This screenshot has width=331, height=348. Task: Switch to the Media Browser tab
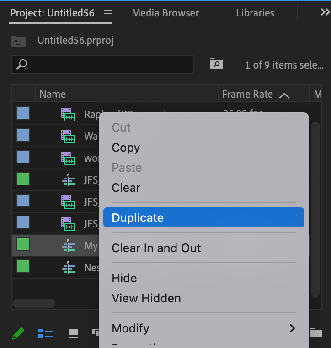pyautogui.click(x=165, y=13)
